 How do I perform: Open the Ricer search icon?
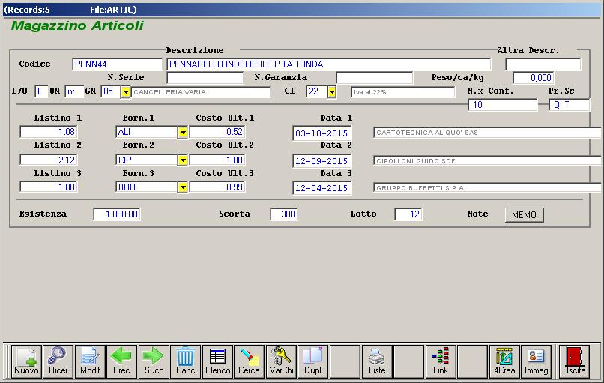point(58,361)
